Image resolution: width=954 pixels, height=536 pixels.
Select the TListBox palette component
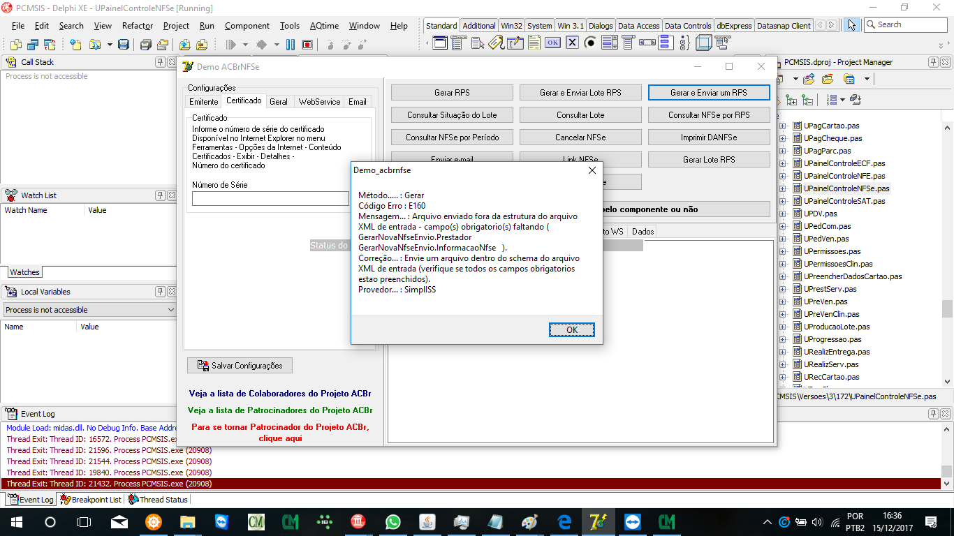click(x=610, y=43)
